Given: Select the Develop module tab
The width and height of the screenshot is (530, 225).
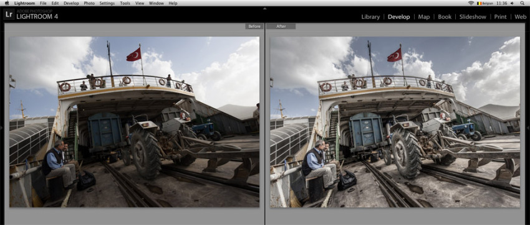Looking at the screenshot, I should coord(399,17).
